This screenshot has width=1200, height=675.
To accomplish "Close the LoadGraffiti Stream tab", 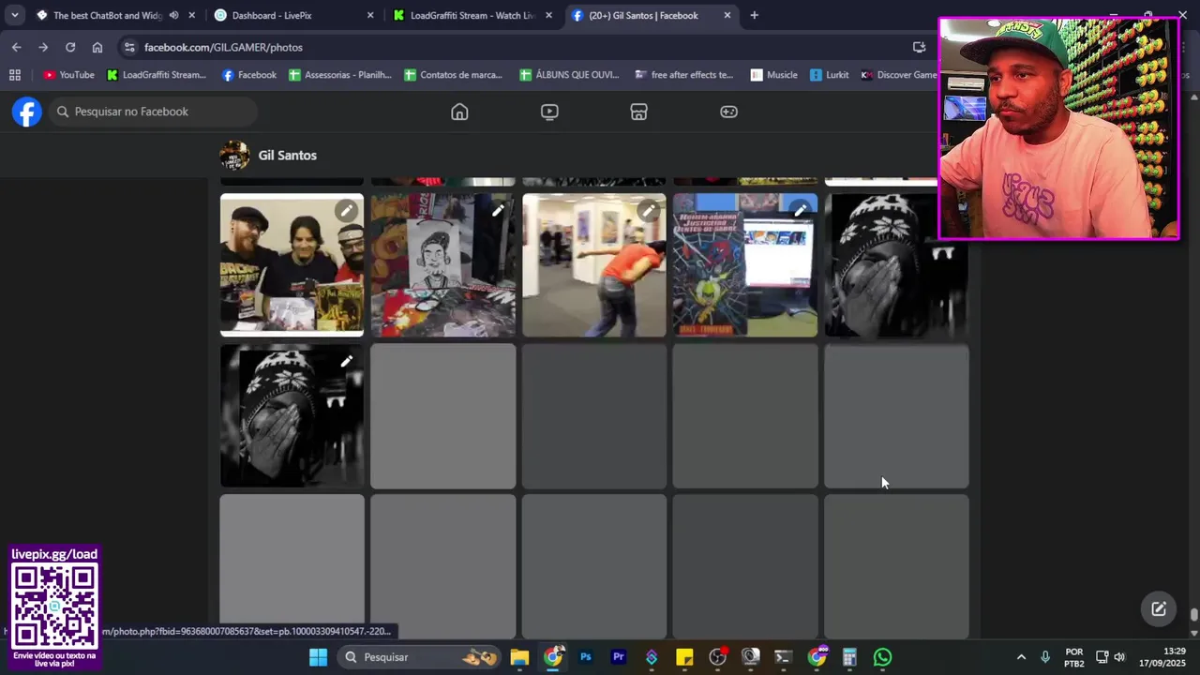I will click(x=548, y=15).
